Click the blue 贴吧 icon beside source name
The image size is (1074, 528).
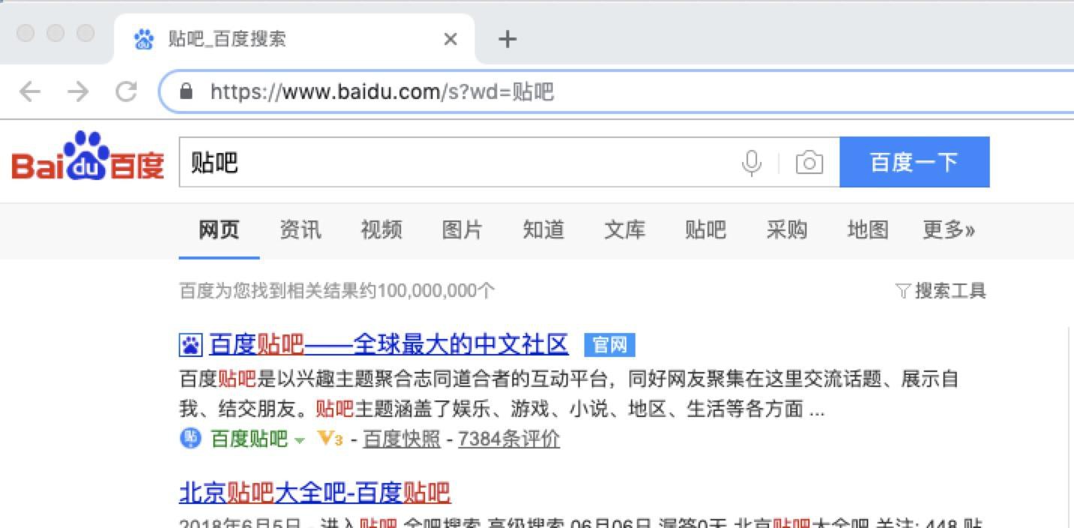coord(191,438)
